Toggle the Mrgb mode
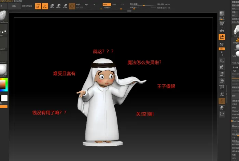The height and width of the screenshot is (161, 239). coord(78,4)
